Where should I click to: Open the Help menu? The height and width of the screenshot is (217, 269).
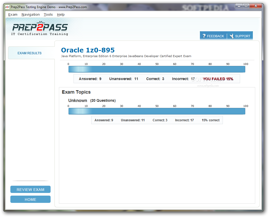pyautogui.click(x=61, y=15)
